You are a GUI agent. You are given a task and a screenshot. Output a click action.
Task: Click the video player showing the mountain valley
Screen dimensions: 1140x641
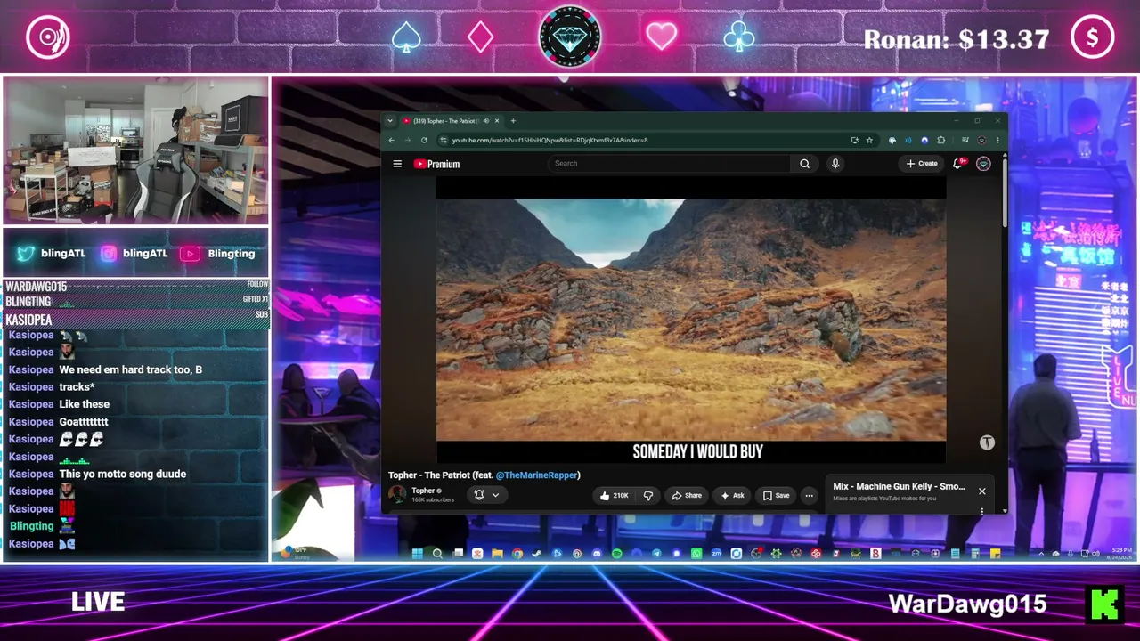click(x=691, y=319)
